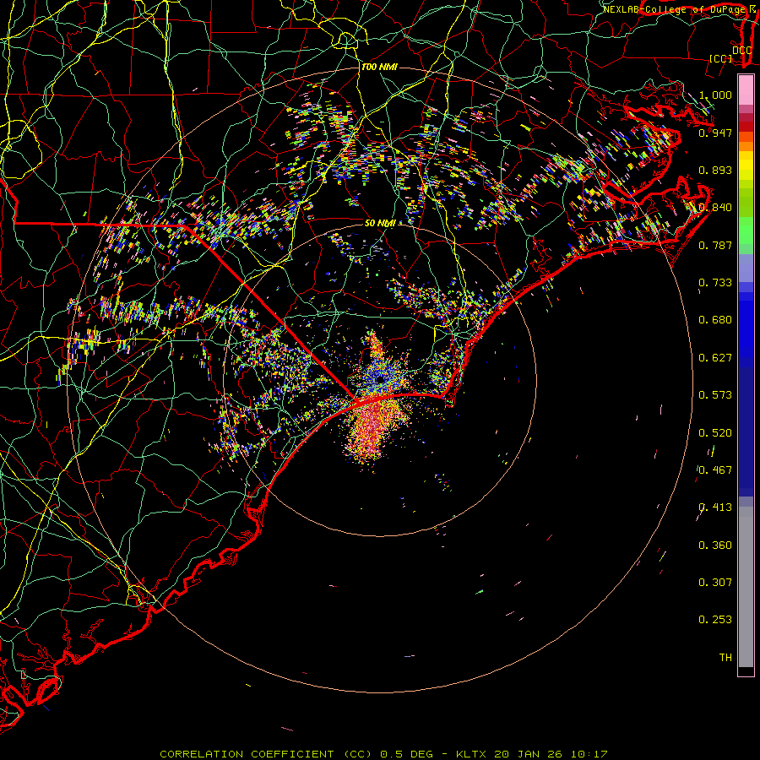
Task: Click the 0.573 legend value
Action: (x=715, y=395)
